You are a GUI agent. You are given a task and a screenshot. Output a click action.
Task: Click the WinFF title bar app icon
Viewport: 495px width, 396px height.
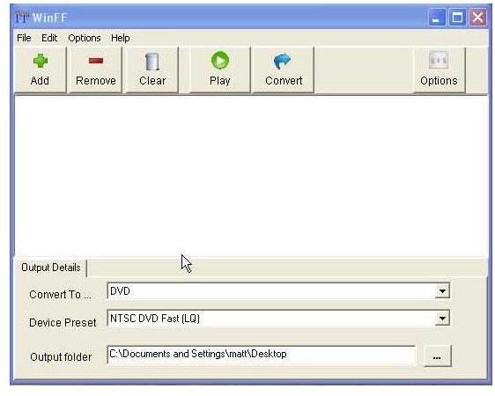(x=22, y=17)
